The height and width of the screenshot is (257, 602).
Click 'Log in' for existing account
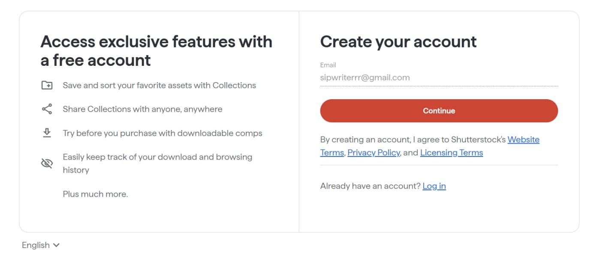click(434, 186)
